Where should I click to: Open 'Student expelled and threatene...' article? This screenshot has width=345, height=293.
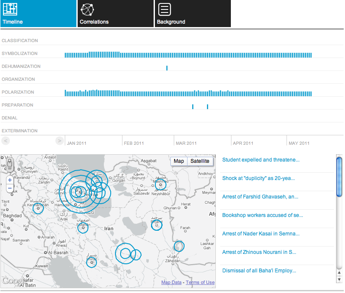[x=260, y=160]
